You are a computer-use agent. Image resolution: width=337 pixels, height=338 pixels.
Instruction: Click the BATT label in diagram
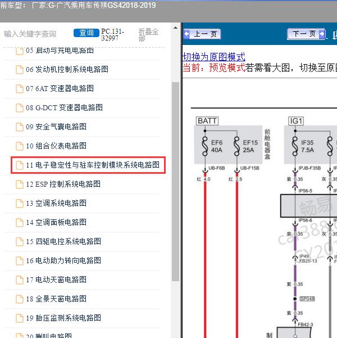pos(207,121)
